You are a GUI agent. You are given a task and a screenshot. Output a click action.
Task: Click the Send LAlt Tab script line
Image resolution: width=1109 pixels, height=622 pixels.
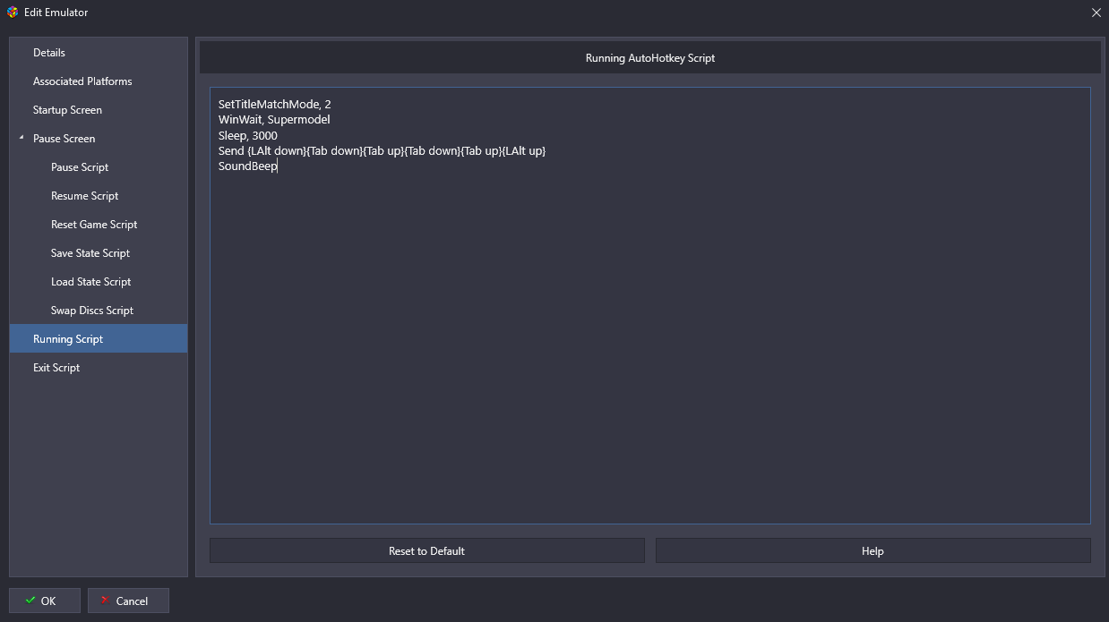pos(382,150)
